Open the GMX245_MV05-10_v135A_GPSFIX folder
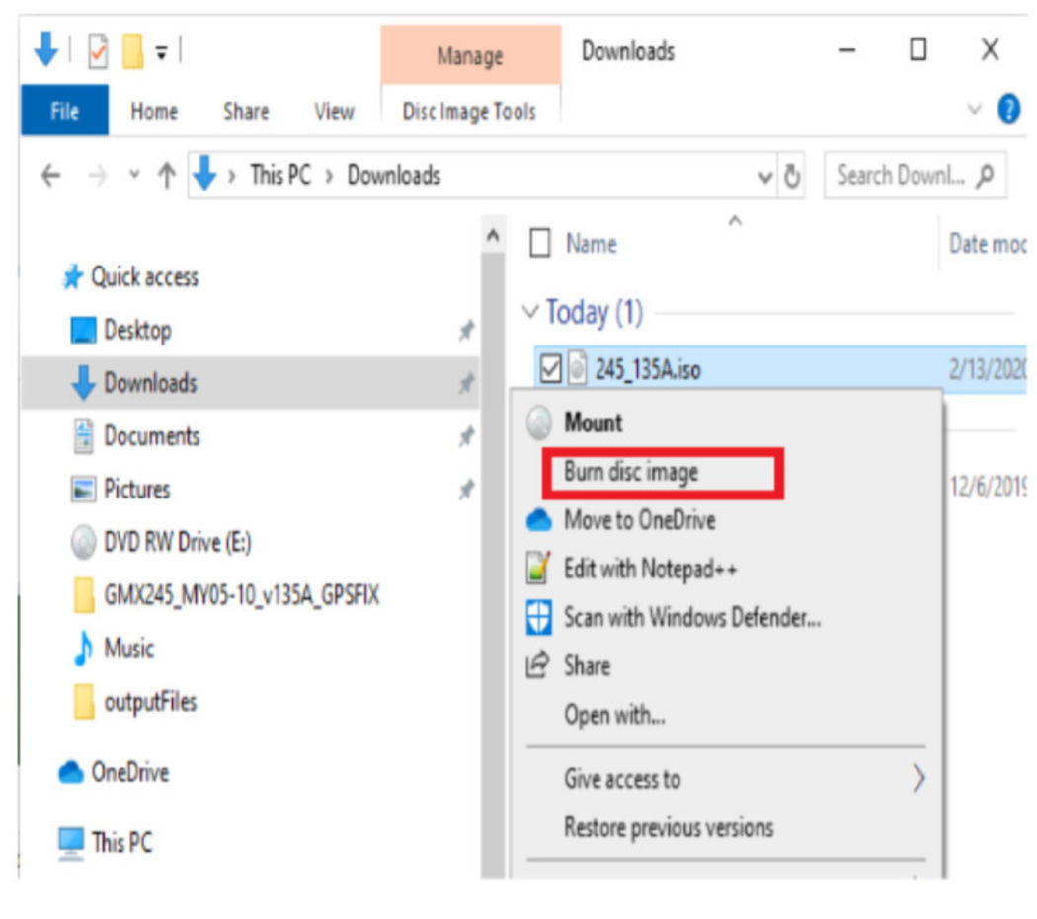The image size is (1037, 919). [x=242, y=595]
